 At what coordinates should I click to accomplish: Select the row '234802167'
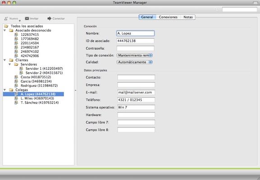[x=30, y=47]
